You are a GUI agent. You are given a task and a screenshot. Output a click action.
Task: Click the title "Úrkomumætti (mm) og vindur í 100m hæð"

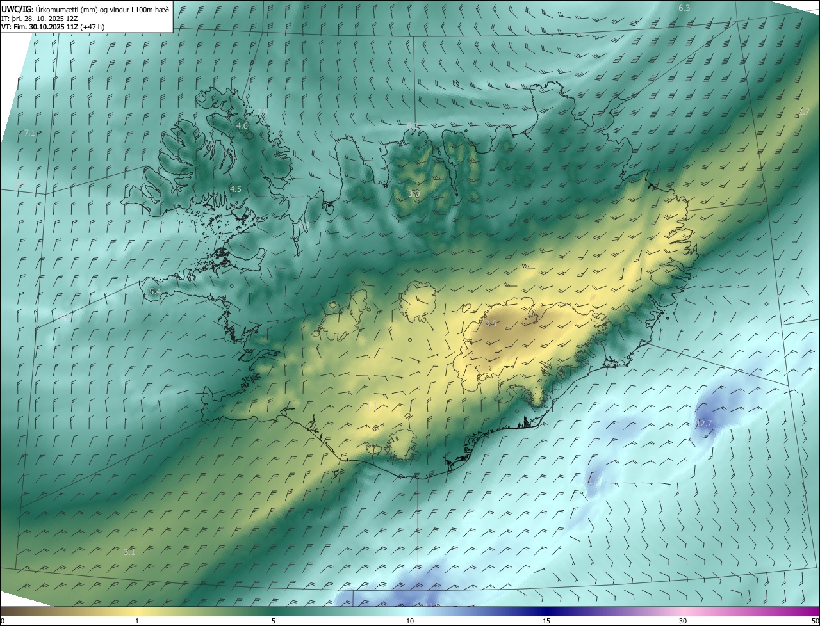tap(102, 9)
